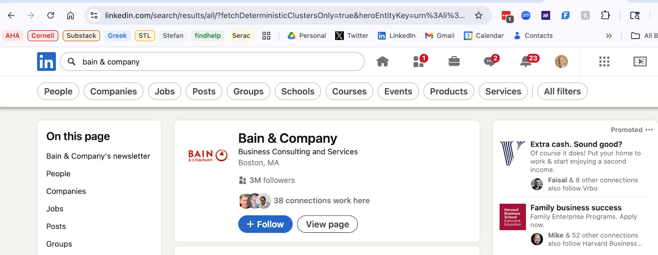Open the Jobs briefcase icon
Screen dimensions: 658x255
point(454,62)
